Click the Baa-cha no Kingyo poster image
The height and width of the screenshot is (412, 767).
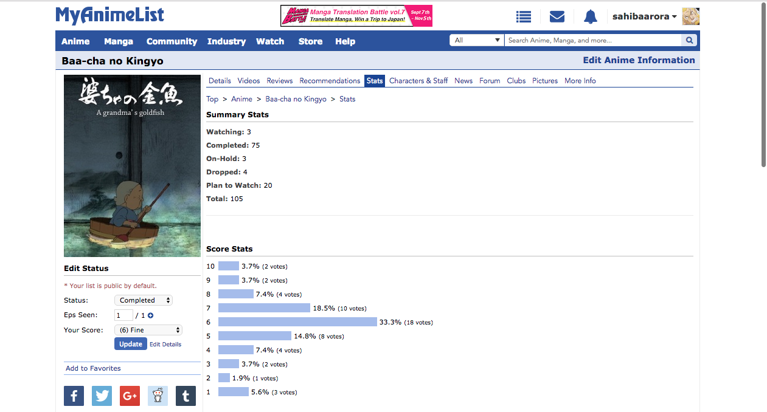click(x=132, y=166)
